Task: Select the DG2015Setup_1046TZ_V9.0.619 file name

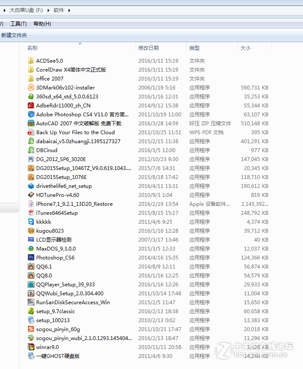Action: [84, 168]
